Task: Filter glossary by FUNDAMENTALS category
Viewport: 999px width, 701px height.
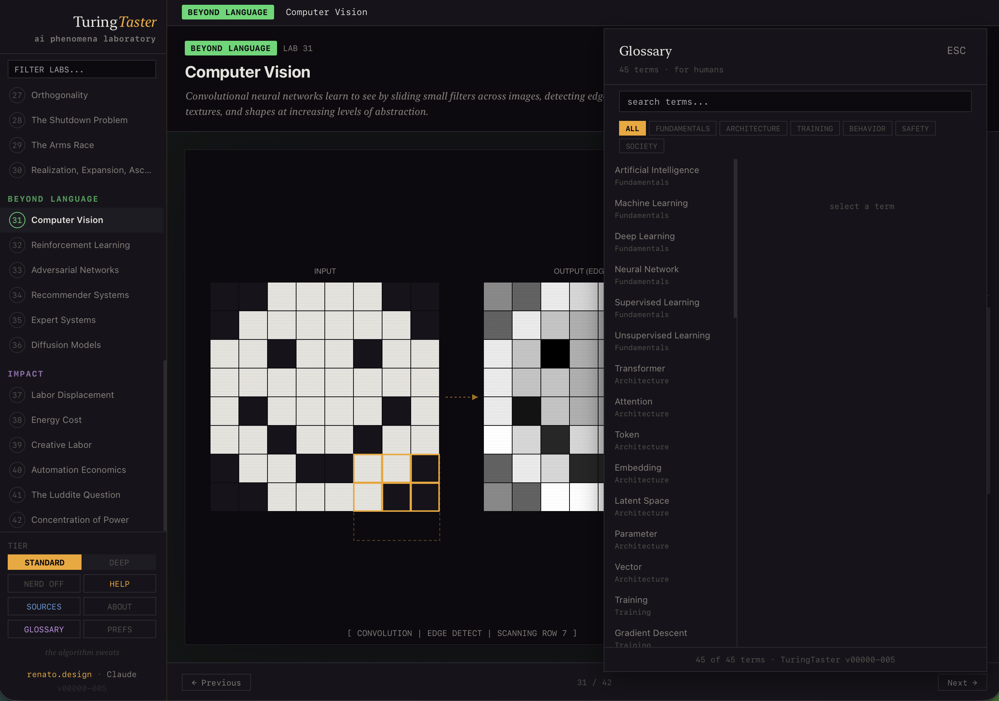Action: pos(682,129)
